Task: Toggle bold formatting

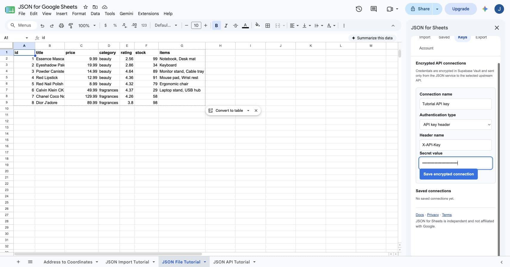Action: [216, 26]
